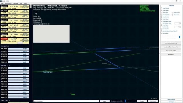Screen dimensions: 183x103
Task: Click the MIKA waypoint on the radar
Action: 73,94
